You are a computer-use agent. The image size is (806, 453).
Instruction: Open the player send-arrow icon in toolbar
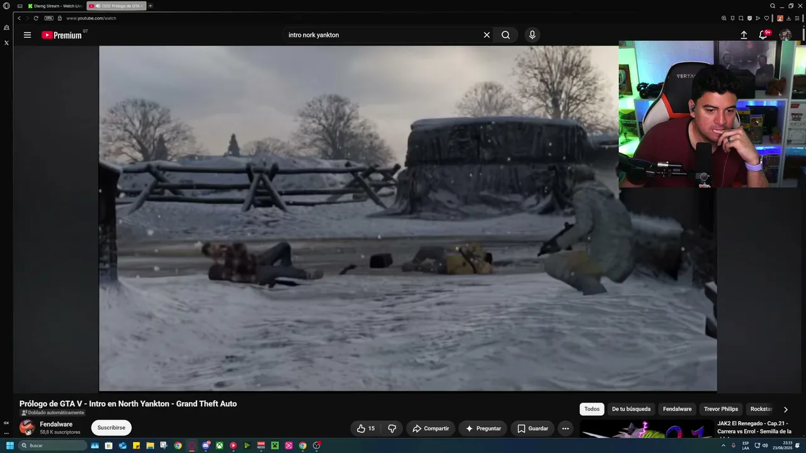click(x=758, y=18)
